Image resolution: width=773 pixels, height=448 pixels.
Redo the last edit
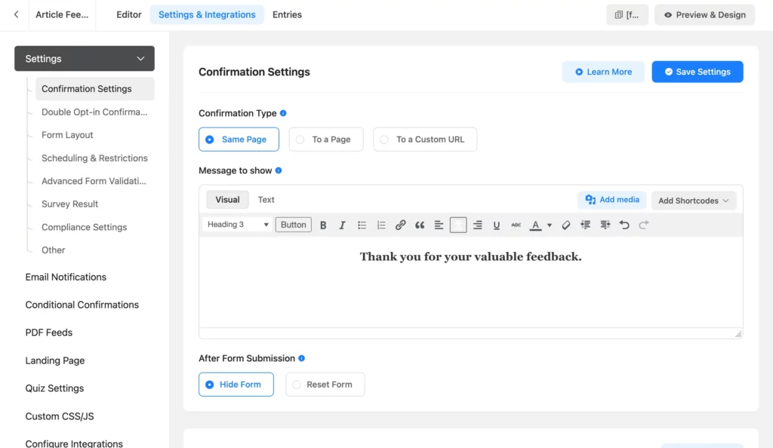coord(643,225)
